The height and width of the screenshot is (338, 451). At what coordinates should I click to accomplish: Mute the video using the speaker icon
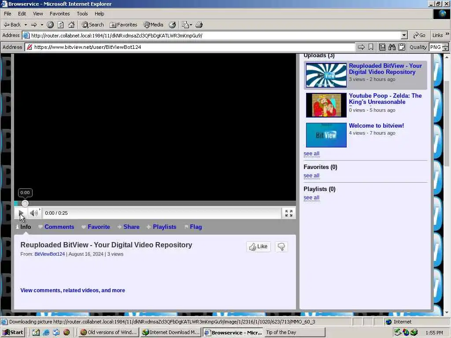click(x=34, y=213)
